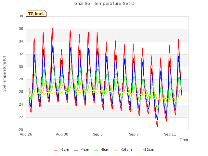
Task: Click the Sep 7 x-axis tick label
Action: pos(134,134)
